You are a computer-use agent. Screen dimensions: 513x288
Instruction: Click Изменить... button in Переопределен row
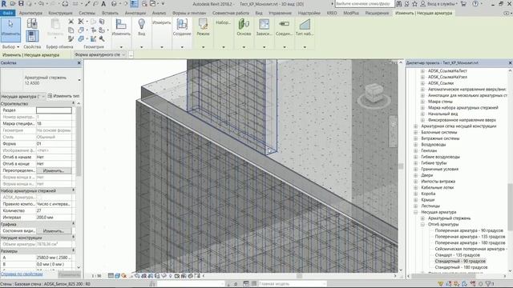(x=54, y=170)
